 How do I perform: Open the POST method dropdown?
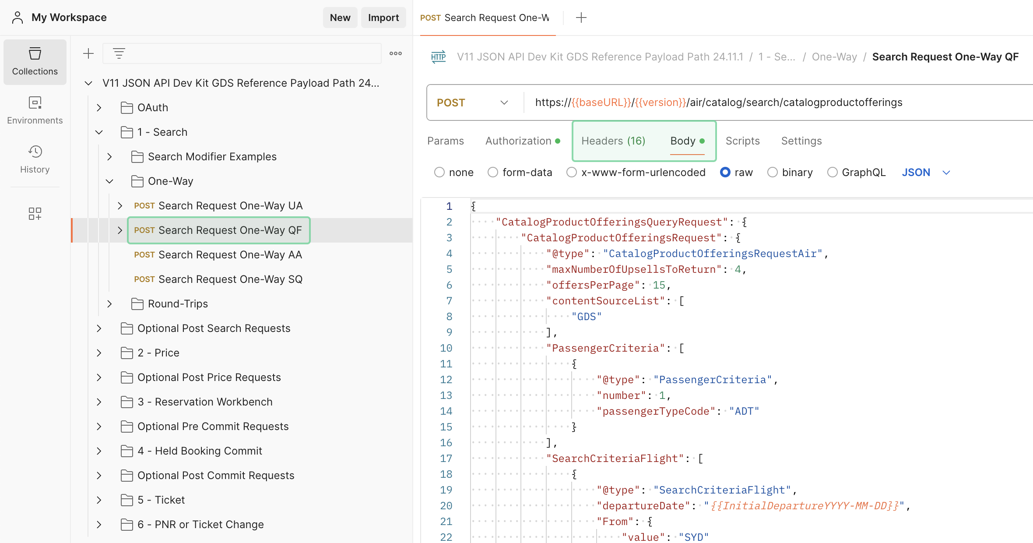tap(473, 102)
